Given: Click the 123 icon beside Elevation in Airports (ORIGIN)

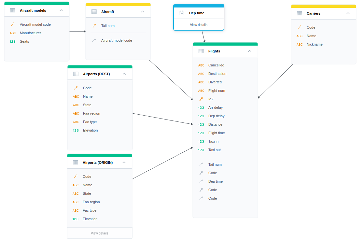Looking at the screenshot, I should (x=76, y=219).
